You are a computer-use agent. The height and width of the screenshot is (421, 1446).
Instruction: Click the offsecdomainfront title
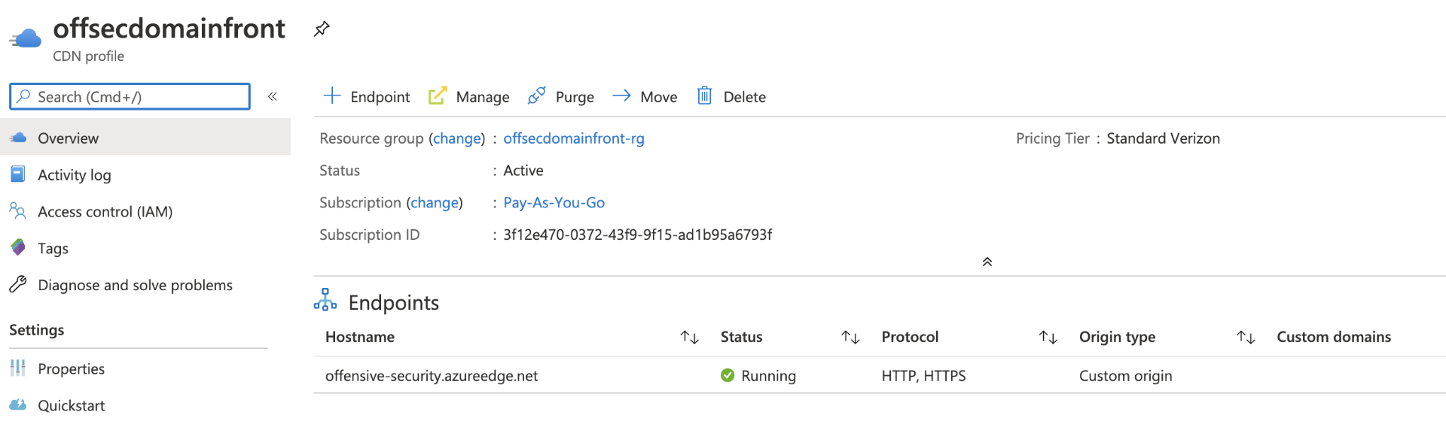click(x=169, y=29)
